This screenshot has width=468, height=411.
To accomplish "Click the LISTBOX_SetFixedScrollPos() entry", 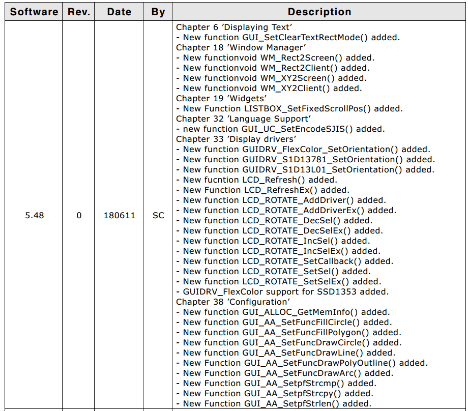I will [289, 108].
